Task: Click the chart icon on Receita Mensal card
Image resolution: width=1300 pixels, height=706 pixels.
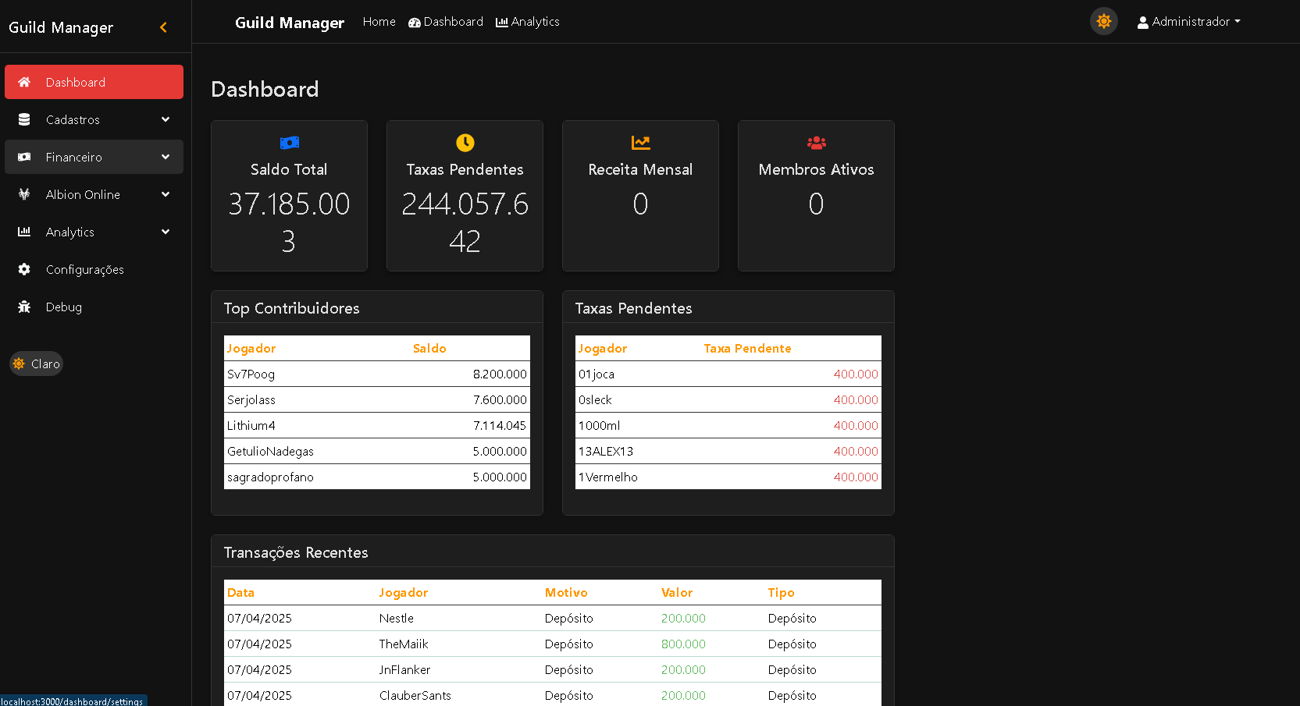Action: click(640, 142)
